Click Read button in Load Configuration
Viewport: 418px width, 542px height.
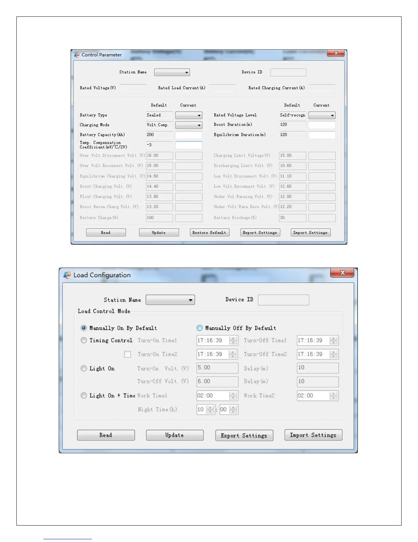point(106,435)
